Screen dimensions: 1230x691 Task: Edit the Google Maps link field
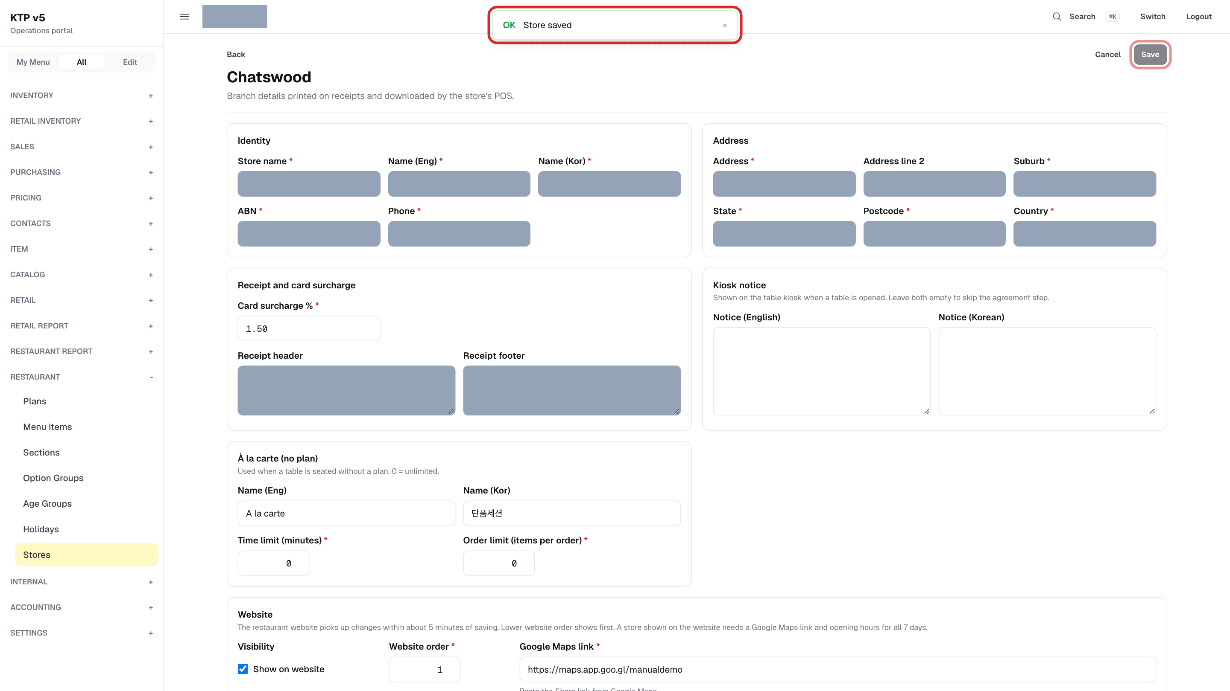[x=838, y=670]
